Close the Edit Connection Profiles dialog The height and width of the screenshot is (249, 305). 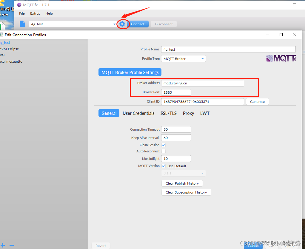coord(295,35)
